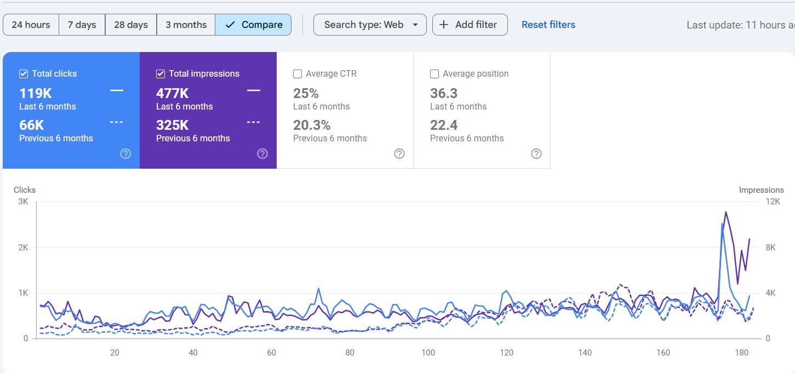
Task: Open help icon on Average CTR card
Action: [399, 154]
